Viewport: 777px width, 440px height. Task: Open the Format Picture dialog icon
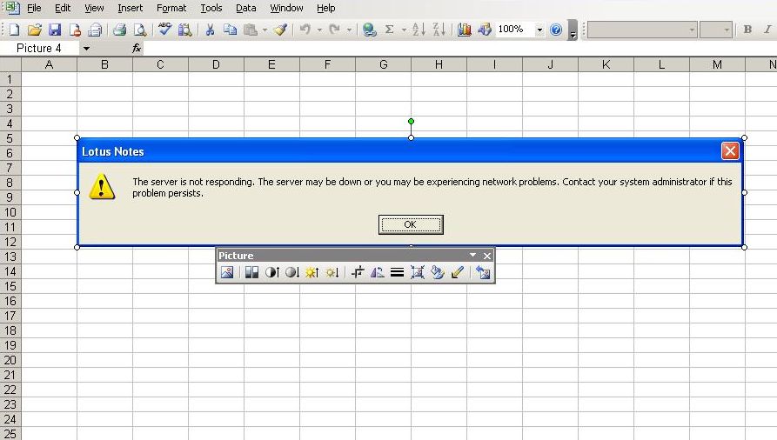[437, 272]
